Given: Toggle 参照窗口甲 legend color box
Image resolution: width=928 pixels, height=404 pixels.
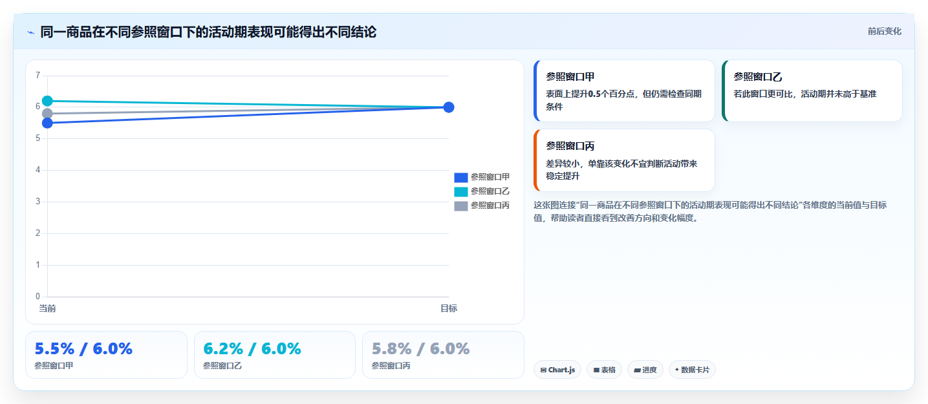Looking at the screenshot, I should [460, 177].
